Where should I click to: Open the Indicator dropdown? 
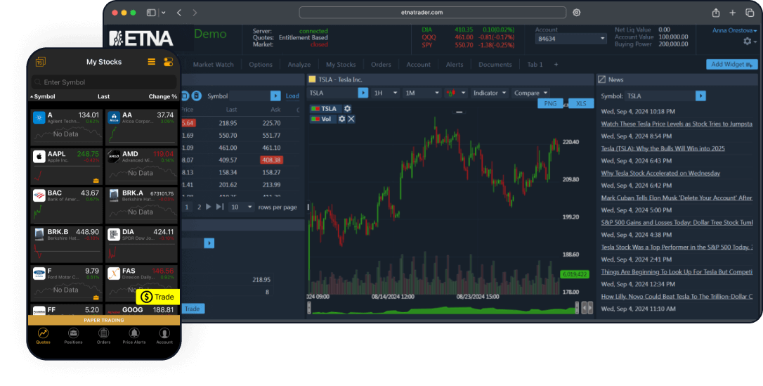coord(490,93)
